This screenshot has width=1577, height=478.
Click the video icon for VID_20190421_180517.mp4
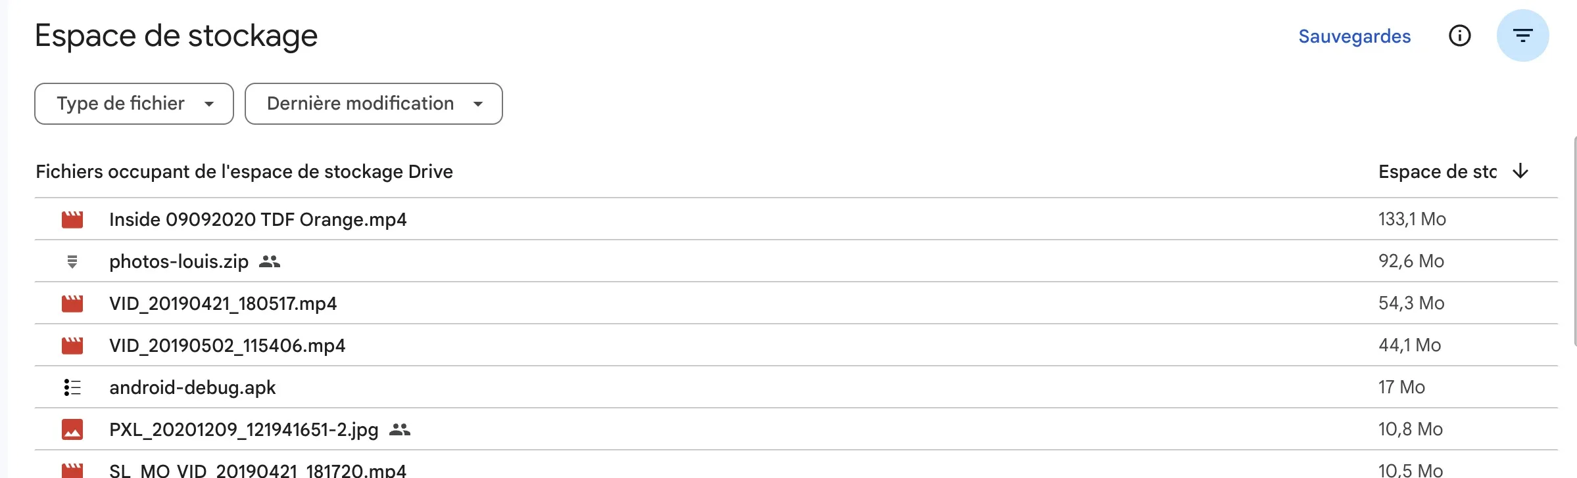point(72,303)
